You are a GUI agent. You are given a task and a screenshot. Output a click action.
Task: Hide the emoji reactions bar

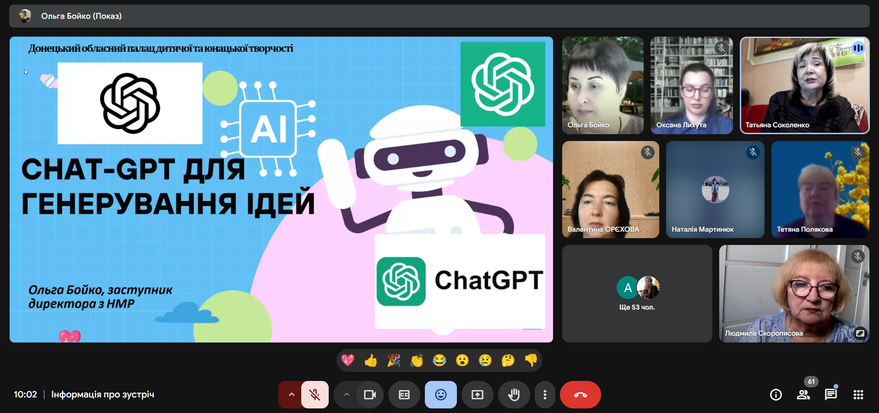click(441, 395)
